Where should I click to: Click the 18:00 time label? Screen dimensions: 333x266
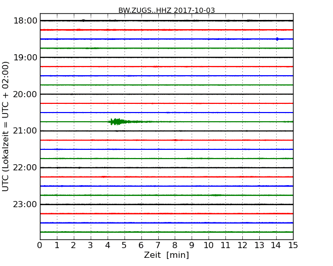click(x=25, y=21)
